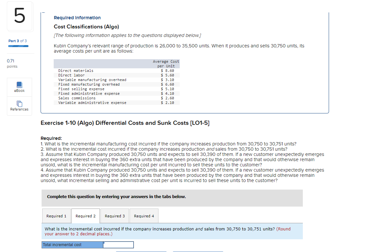The height and width of the screenshot is (252, 385).
Task: Switch to the Required 4 tab
Action: (x=144, y=216)
